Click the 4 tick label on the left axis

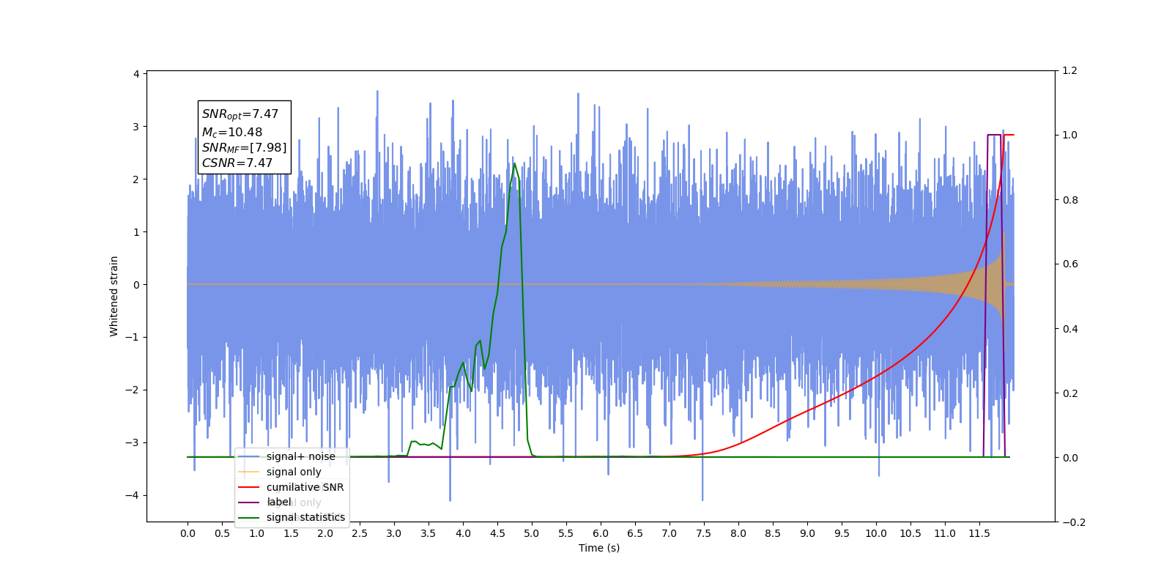coord(136,74)
